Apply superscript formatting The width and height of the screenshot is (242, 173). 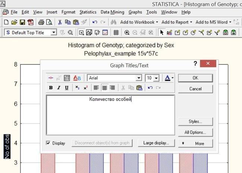coord(86,88)
